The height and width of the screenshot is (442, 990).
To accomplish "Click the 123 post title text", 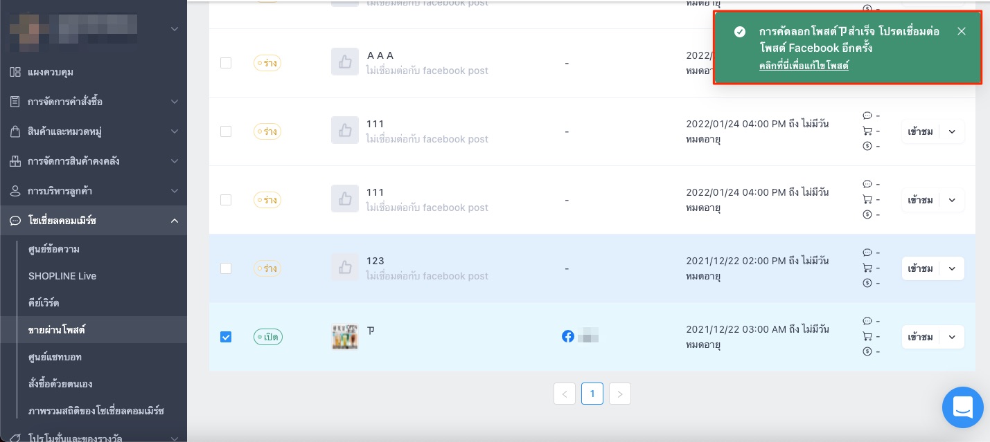I will [x=375, y=261].
